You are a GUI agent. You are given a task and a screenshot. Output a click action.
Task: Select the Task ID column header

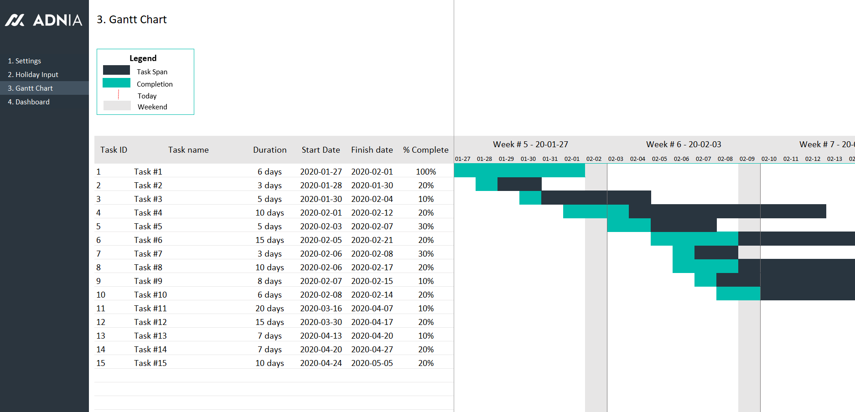coord(114,149)
